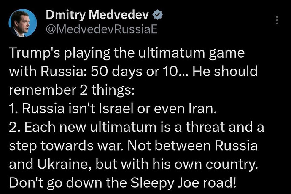Click the line "Trump's playing the ultimatum game"
291x194 pixels.
point(127,53)
